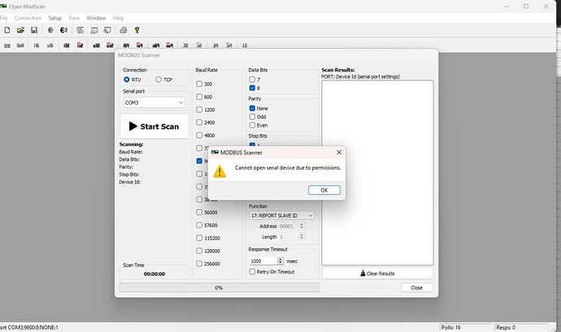Click the Clear Results button
561x332 pixels.
click(x=376, y=274)
